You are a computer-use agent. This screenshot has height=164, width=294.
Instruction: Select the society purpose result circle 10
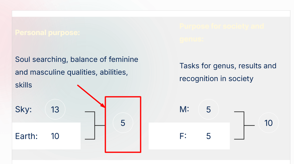click(x=268, y=123)
